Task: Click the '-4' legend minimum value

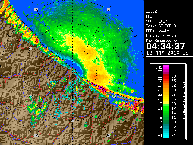Action: 160,136
